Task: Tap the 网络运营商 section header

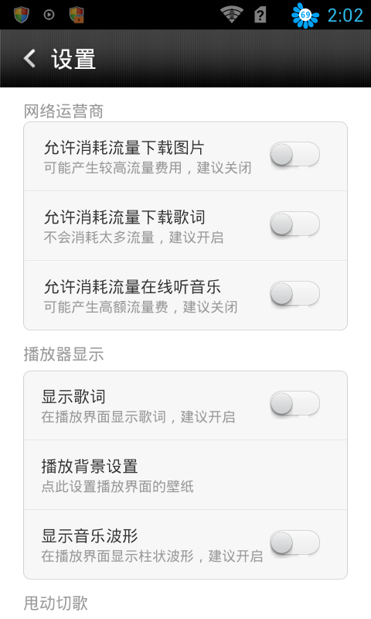Action: click(x=63, y=111)
